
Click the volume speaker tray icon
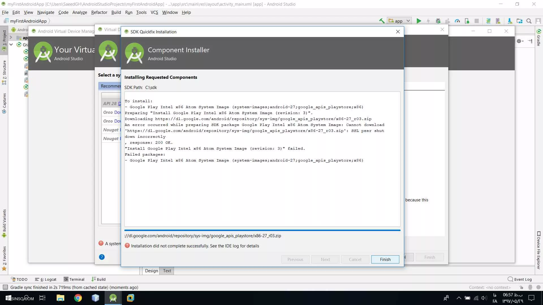(484, 298)
